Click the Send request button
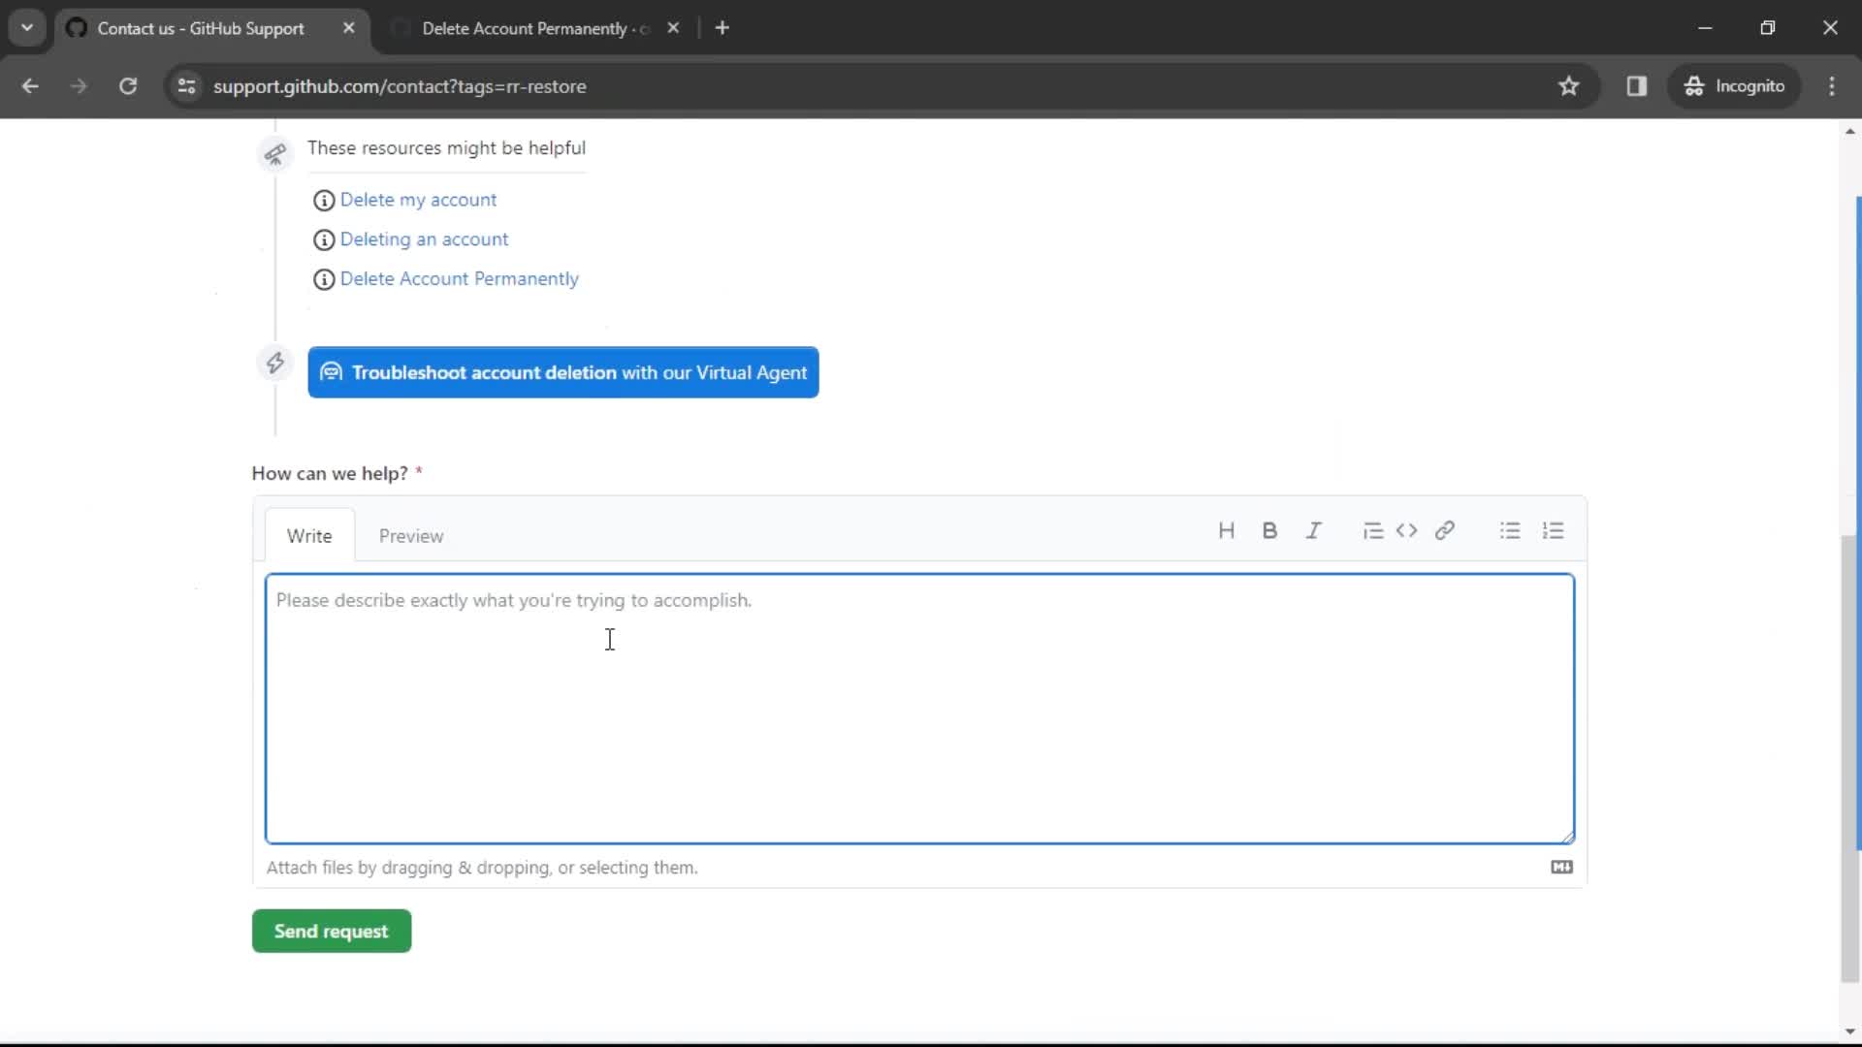Screen dimensions: 1862x1047 332,931
